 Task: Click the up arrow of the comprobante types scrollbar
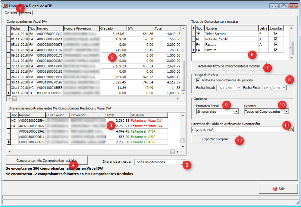coord(291,28)
